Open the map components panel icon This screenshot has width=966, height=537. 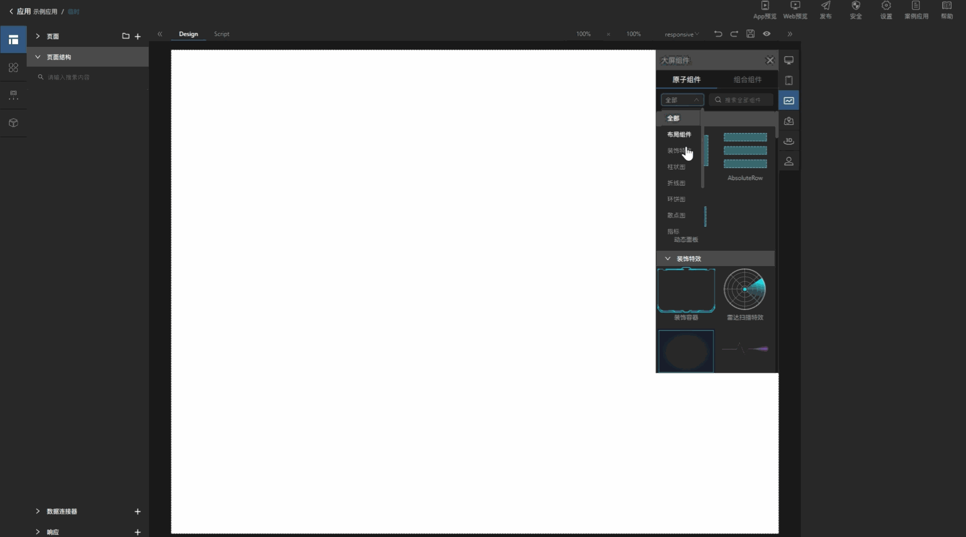tap(789, 121)
